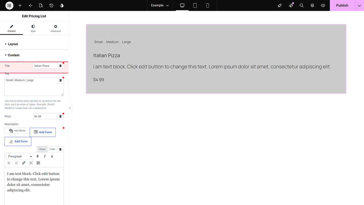Open the What's New megaphone icon

291,5
